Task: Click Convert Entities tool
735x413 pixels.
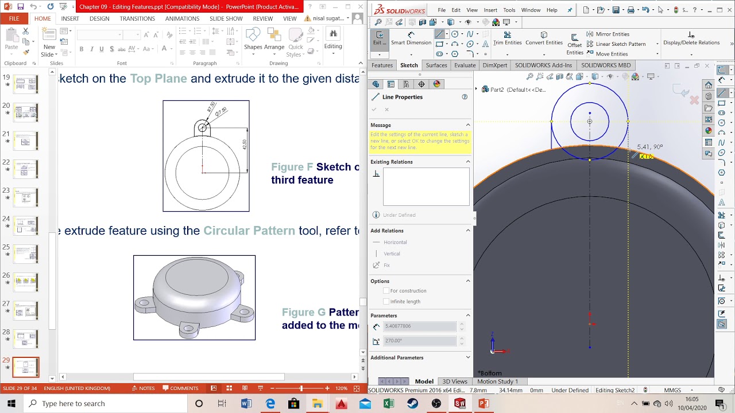Action: coord(544,38)
